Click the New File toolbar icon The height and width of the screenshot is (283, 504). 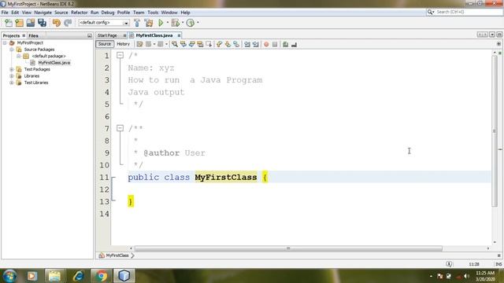[9, 23]
